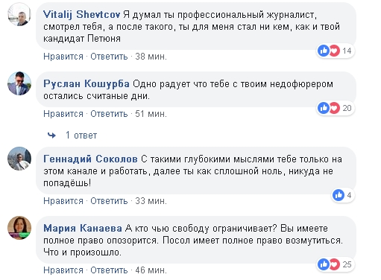The width and height of the screenshot is (381, 280).
Task: Open the Vitalij Shevtcov name link
Action: (x=82, y=15)
